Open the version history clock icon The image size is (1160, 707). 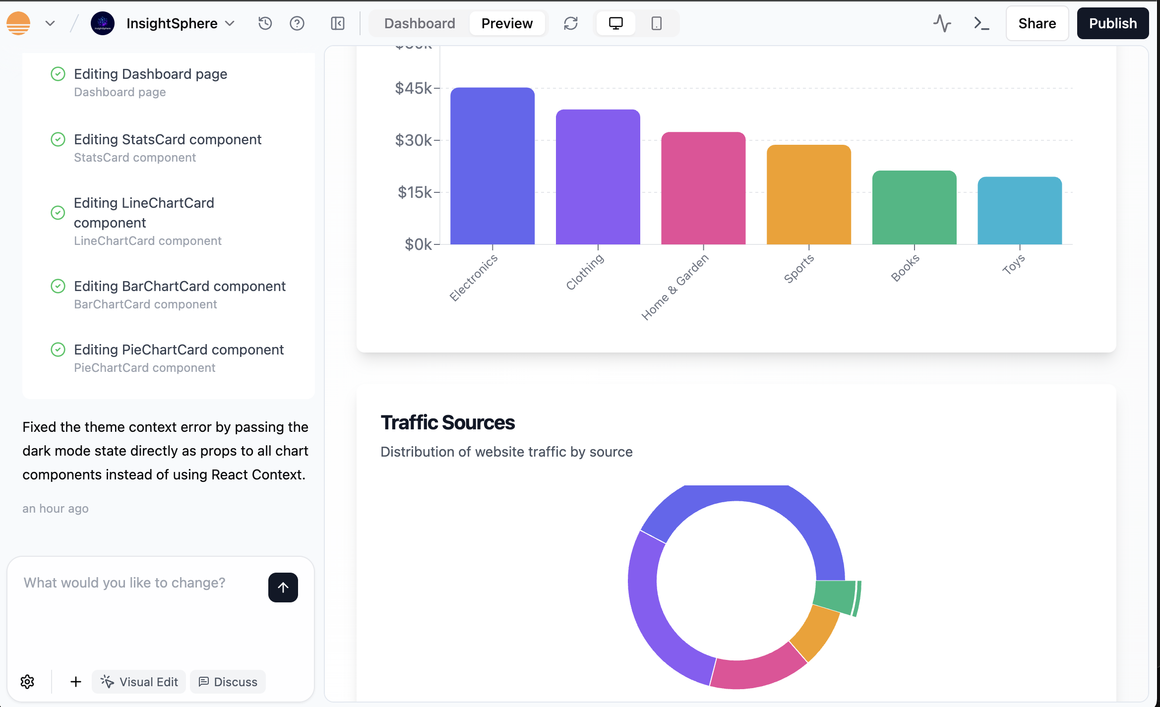click(x=265, y=23)
